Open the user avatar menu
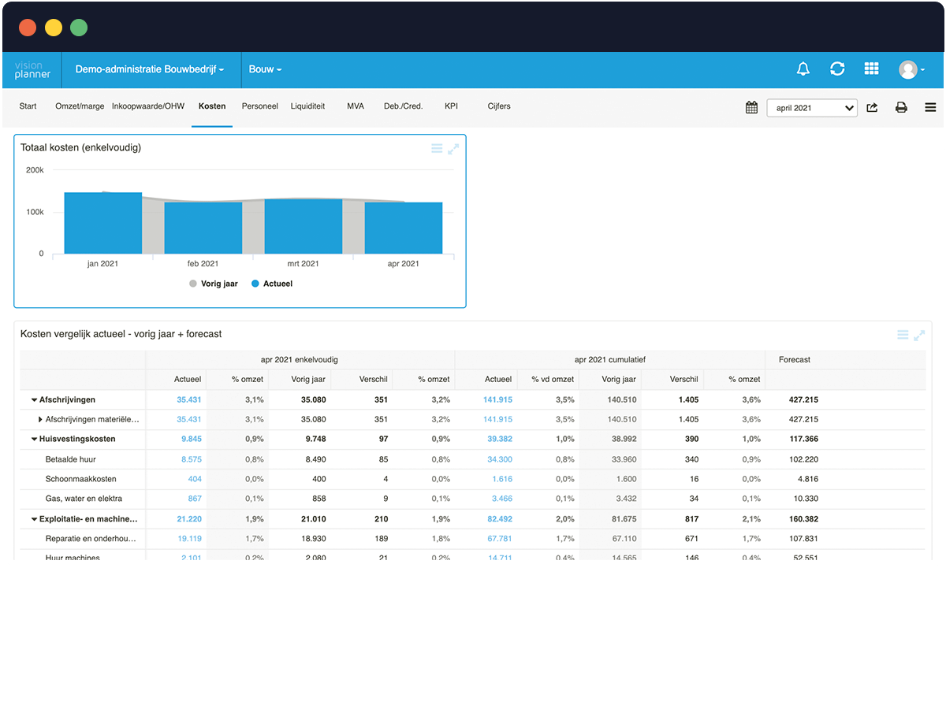 pyautogui.click(x=911, y=70)
